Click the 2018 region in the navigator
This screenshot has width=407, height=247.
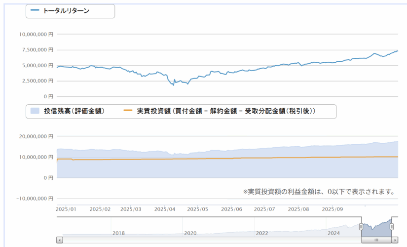click(118, 230)
